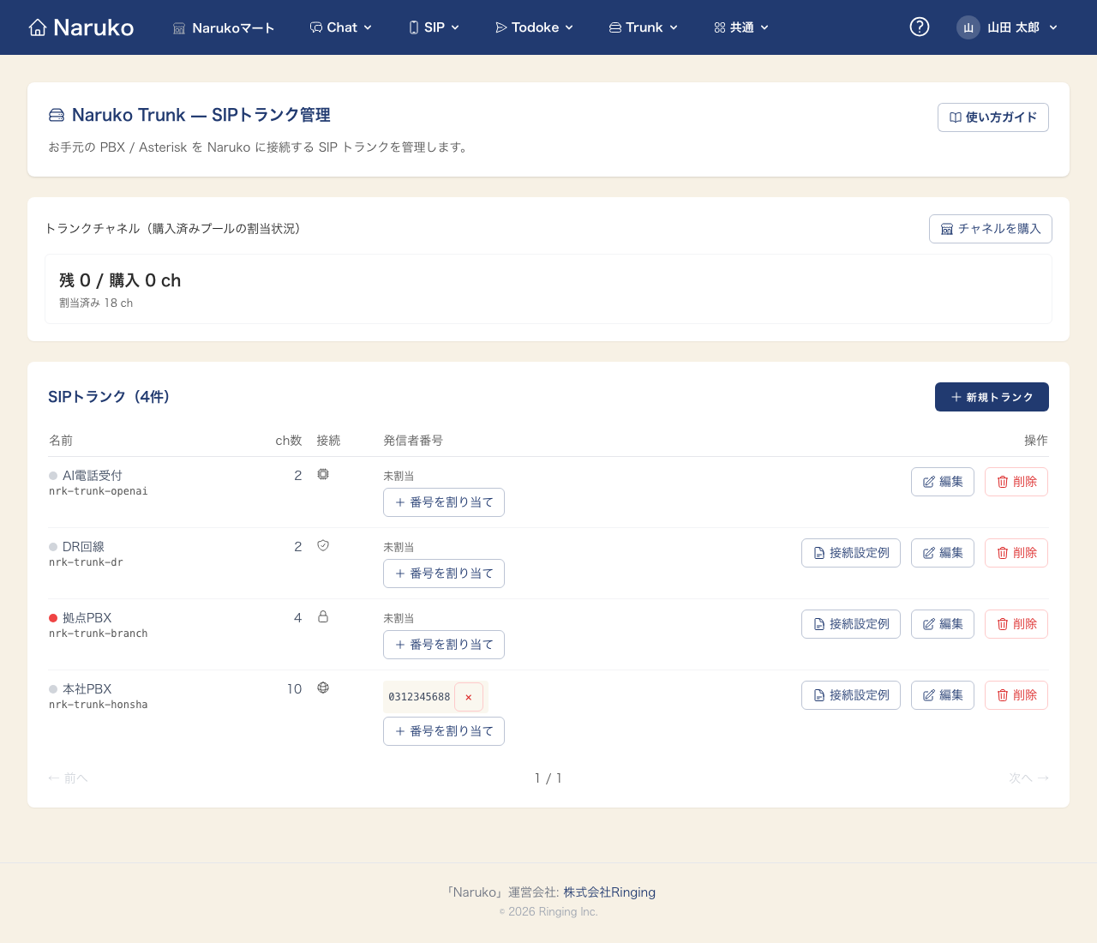
Task: Click the 割当済み 18 ch text
Action: point(96,303)
